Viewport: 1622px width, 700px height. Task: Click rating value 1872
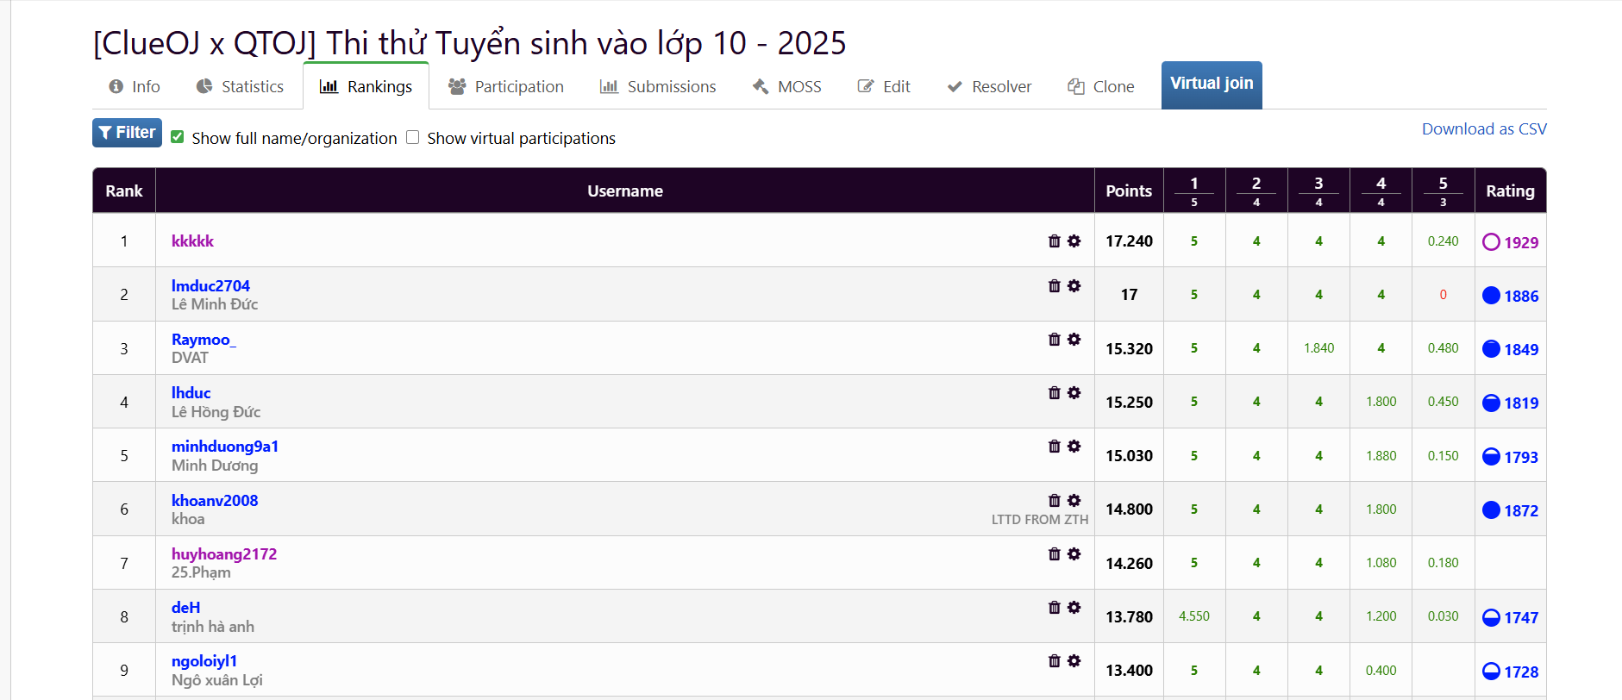pos(1521,510)
